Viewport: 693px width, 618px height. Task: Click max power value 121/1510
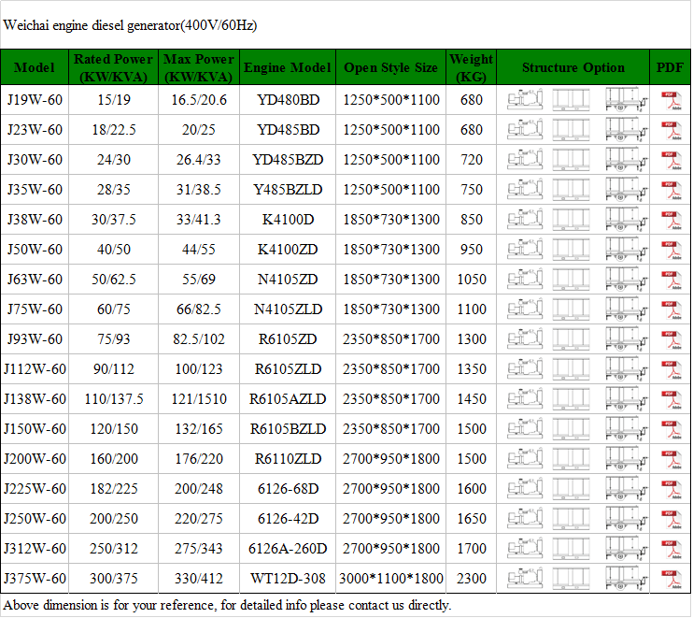pos(199,398)
